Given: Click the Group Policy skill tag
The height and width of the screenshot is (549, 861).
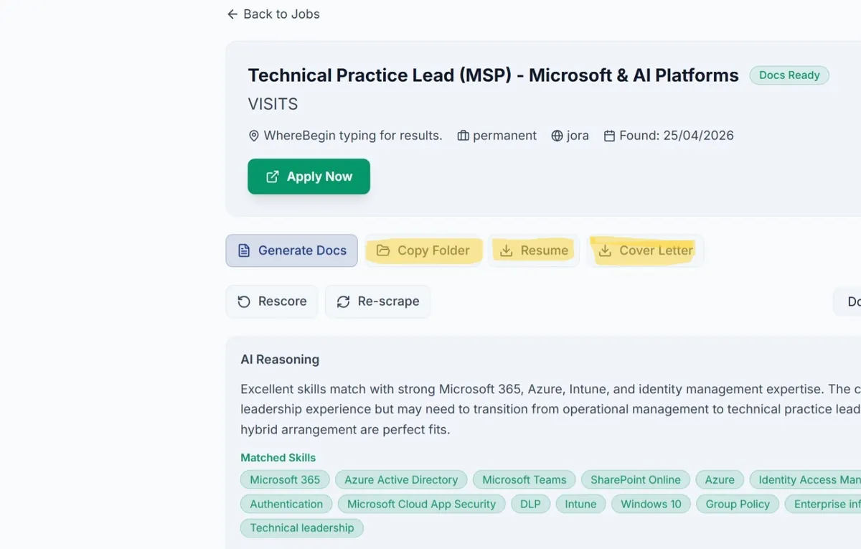Looking at the screenshot, I should click(x=738, y=504).
